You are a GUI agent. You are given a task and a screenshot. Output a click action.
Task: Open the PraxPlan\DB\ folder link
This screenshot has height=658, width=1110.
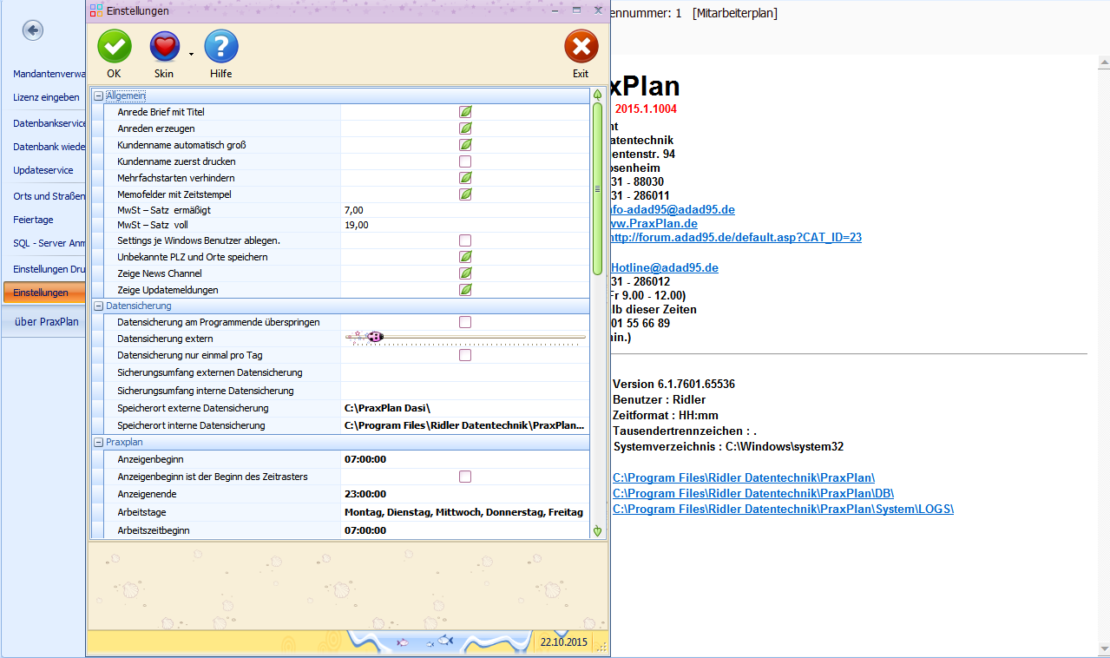753,493
